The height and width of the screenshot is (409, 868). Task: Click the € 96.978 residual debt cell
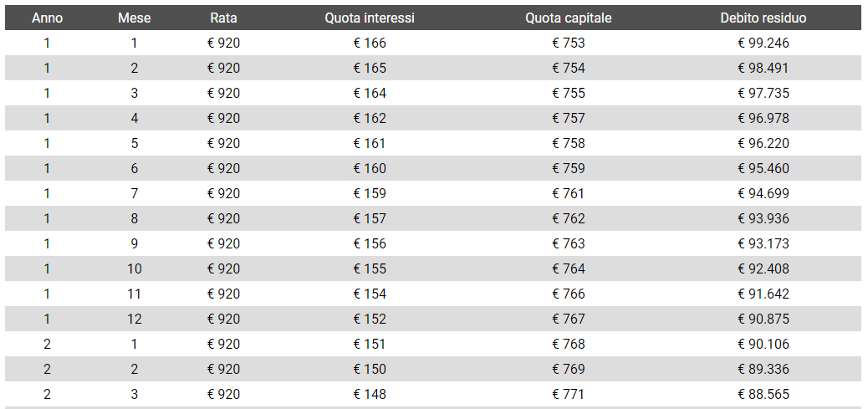click(x=763, y=118)
